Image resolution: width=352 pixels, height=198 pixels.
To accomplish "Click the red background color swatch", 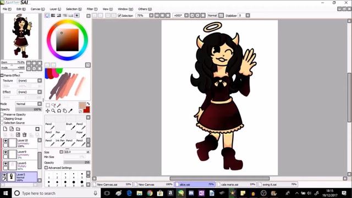I will [x=87, y=110].
